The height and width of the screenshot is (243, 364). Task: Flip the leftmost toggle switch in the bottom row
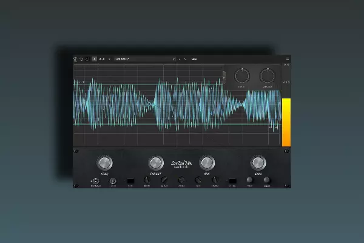95,181
